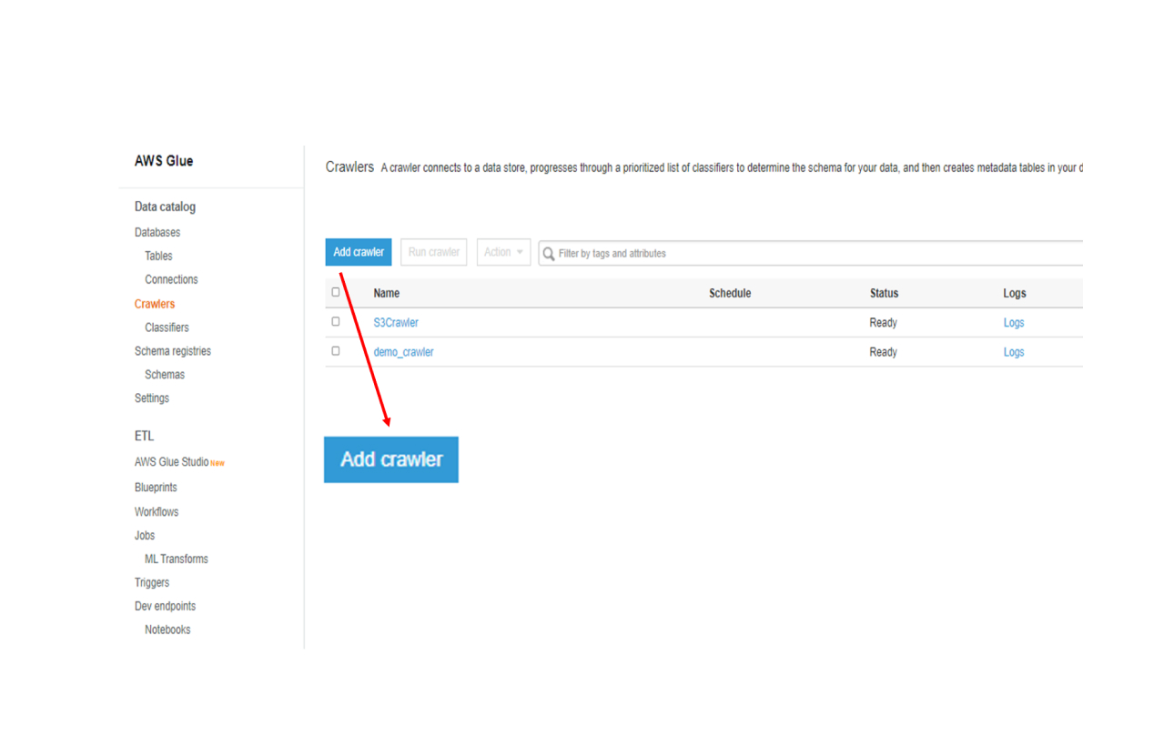Viewport: 1174px width, 746px height.
Task: View Logs for S3Crawler
Action: coord(1014,323)
